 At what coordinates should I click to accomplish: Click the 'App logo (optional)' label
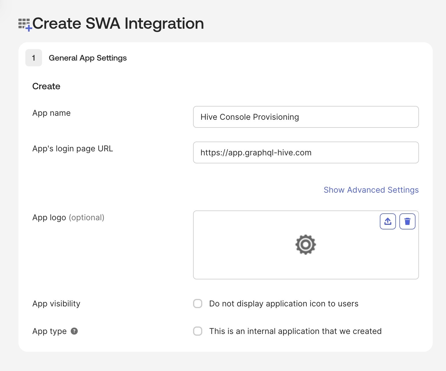(68, 218)
